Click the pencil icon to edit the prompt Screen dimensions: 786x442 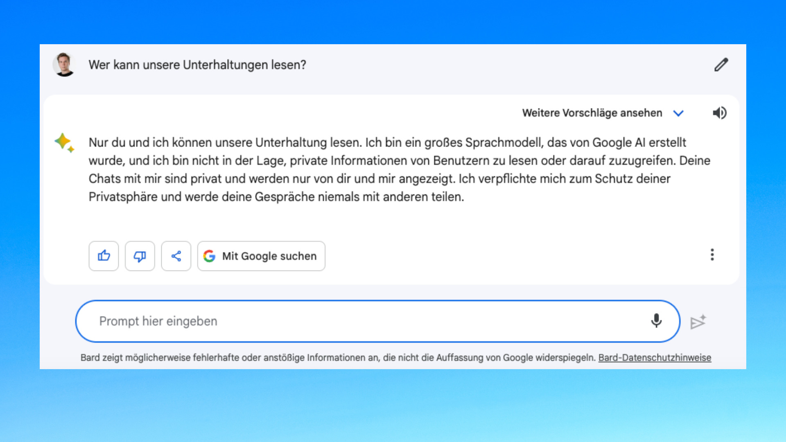721,65
